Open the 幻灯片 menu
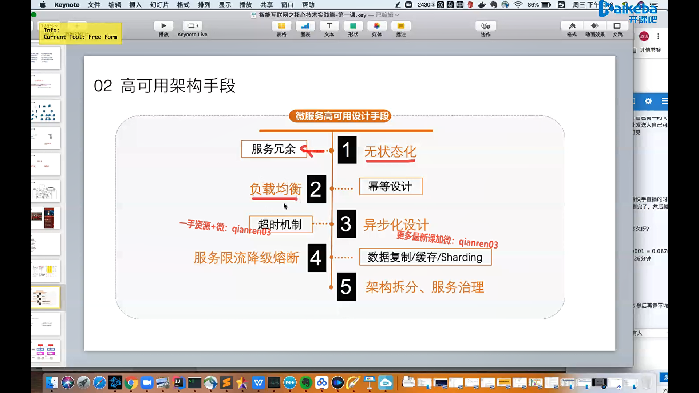699x393 pixels. pyautogui.click(x=159, y=5)
